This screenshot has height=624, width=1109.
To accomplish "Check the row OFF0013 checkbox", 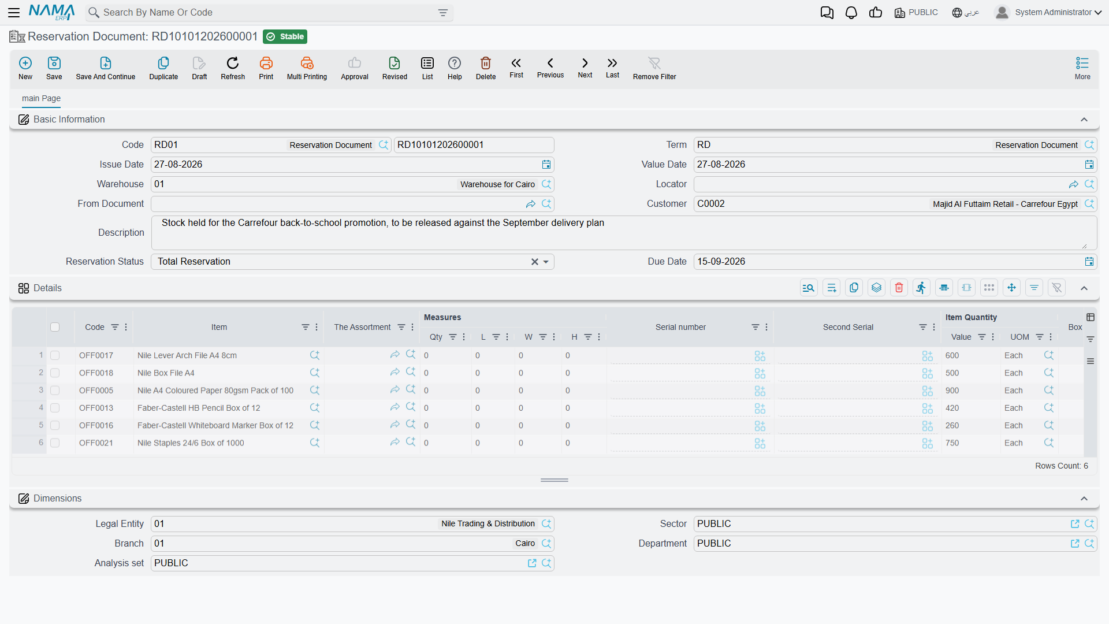I will pyautogui.click(x=55, y=408).
